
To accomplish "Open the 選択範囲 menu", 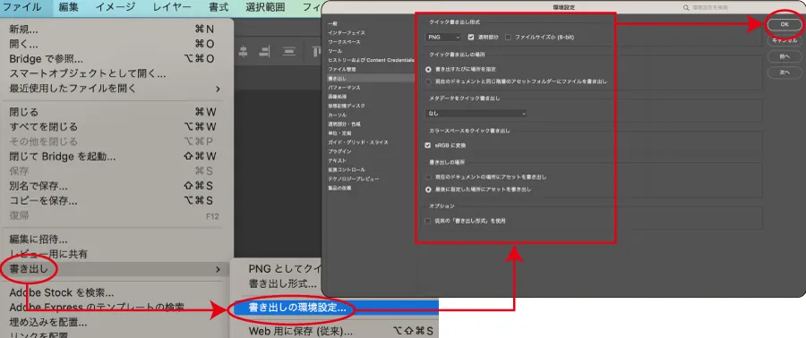I will click(265, 7).
